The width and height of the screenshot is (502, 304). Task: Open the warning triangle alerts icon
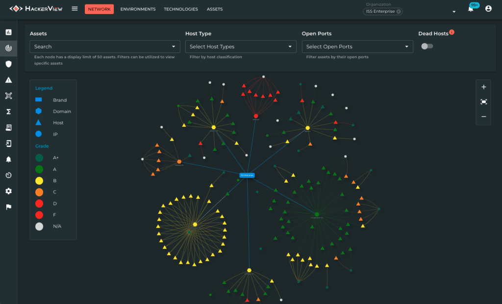click(9, 80)
